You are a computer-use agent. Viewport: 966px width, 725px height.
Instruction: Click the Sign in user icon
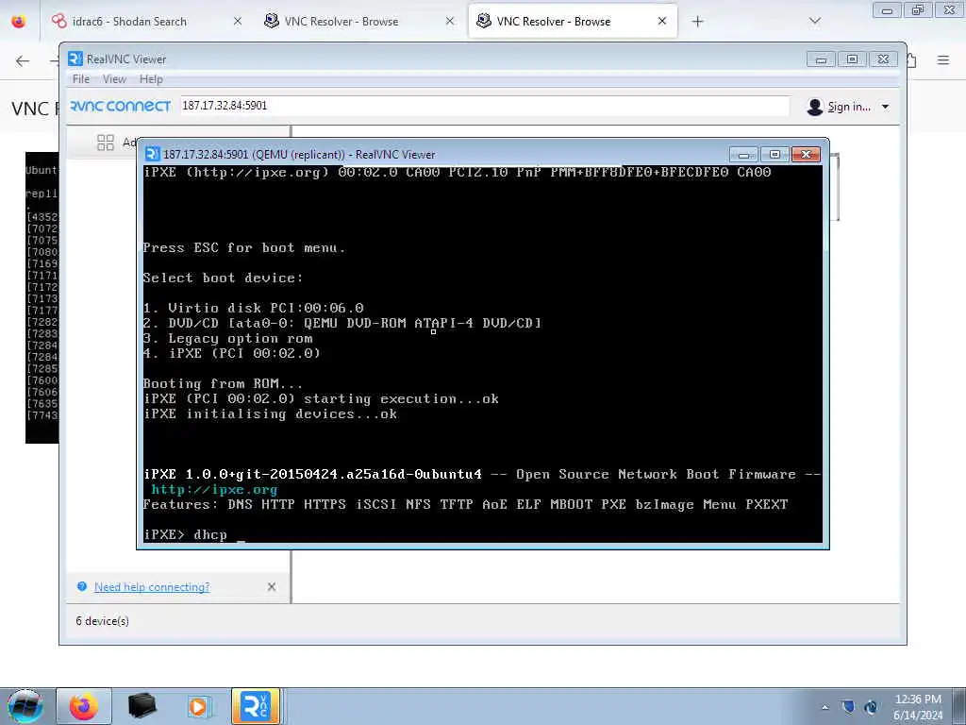[x=814, y=107]
